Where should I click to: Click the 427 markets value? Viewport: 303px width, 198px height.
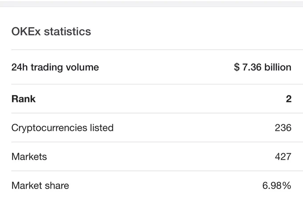click(x=283, y=157)
